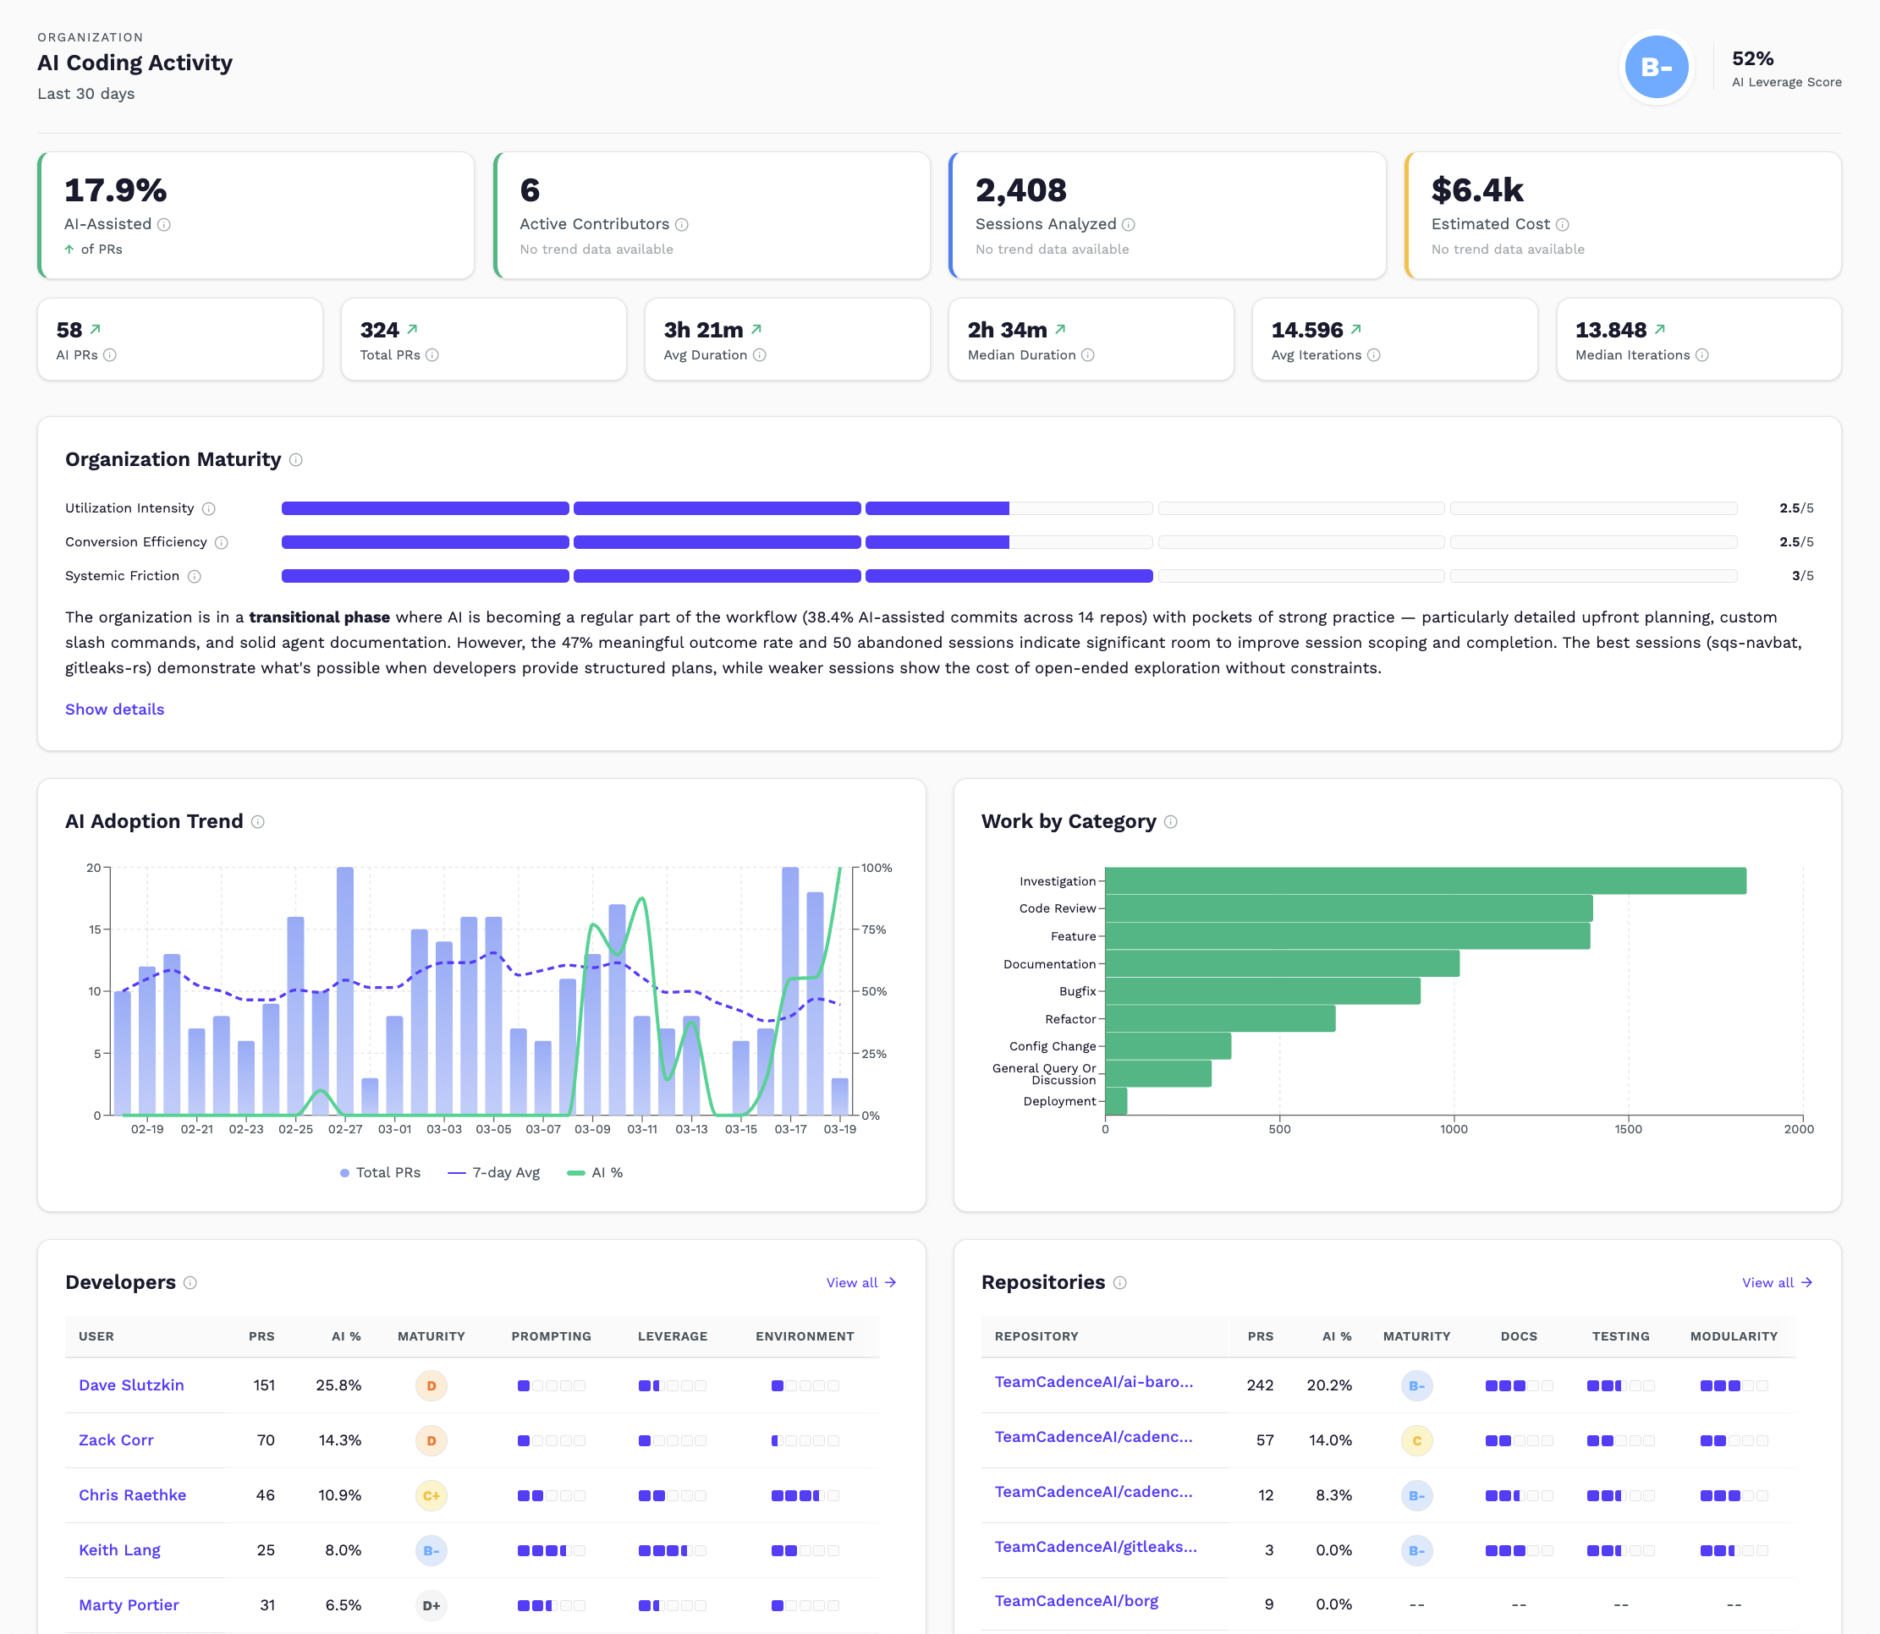The height and width of the screenshot is (1634, 1880).
Task: Open View all link in Repositories panel
Action: (x=1777, y=1283)
